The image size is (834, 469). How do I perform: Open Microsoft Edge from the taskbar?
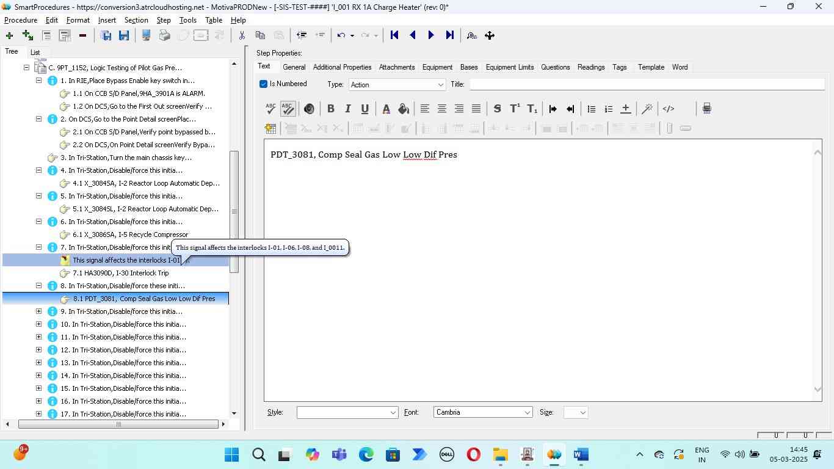tap(366, 455)
